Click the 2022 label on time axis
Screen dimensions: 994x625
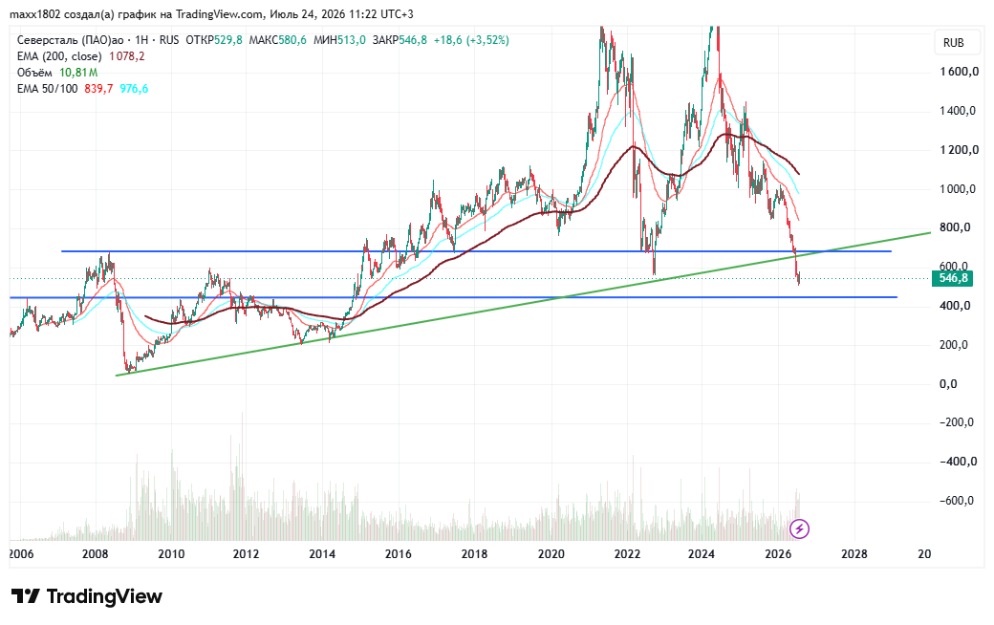coord(627,554)
